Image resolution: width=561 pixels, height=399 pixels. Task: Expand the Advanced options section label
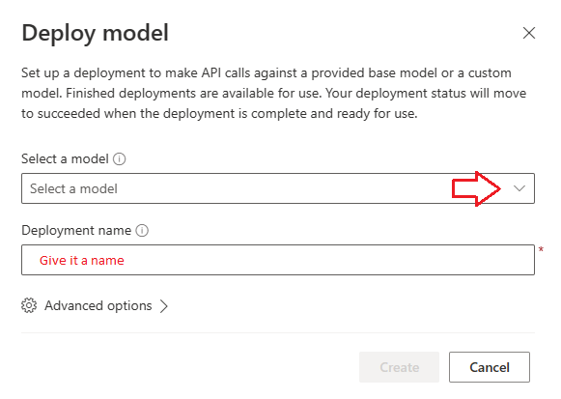tap(98, 305)
